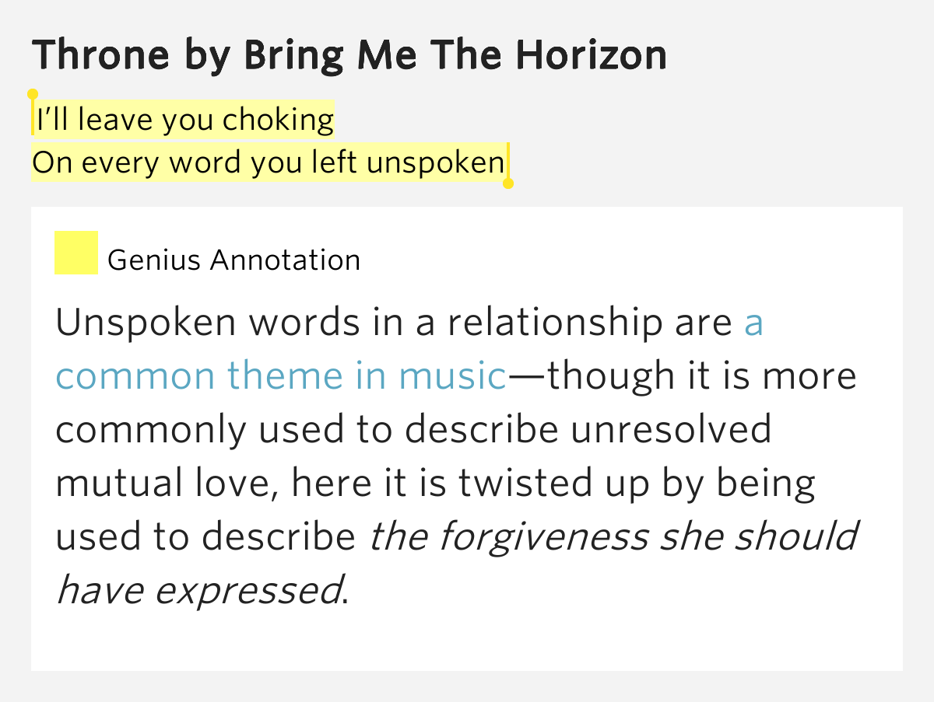Click the italic phrase "have expressed"
Viewport: 934px width, 702px height.
199,590
